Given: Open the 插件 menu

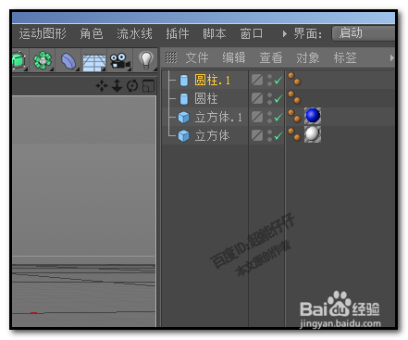Looking at the screenshot, I should [178, 33].
